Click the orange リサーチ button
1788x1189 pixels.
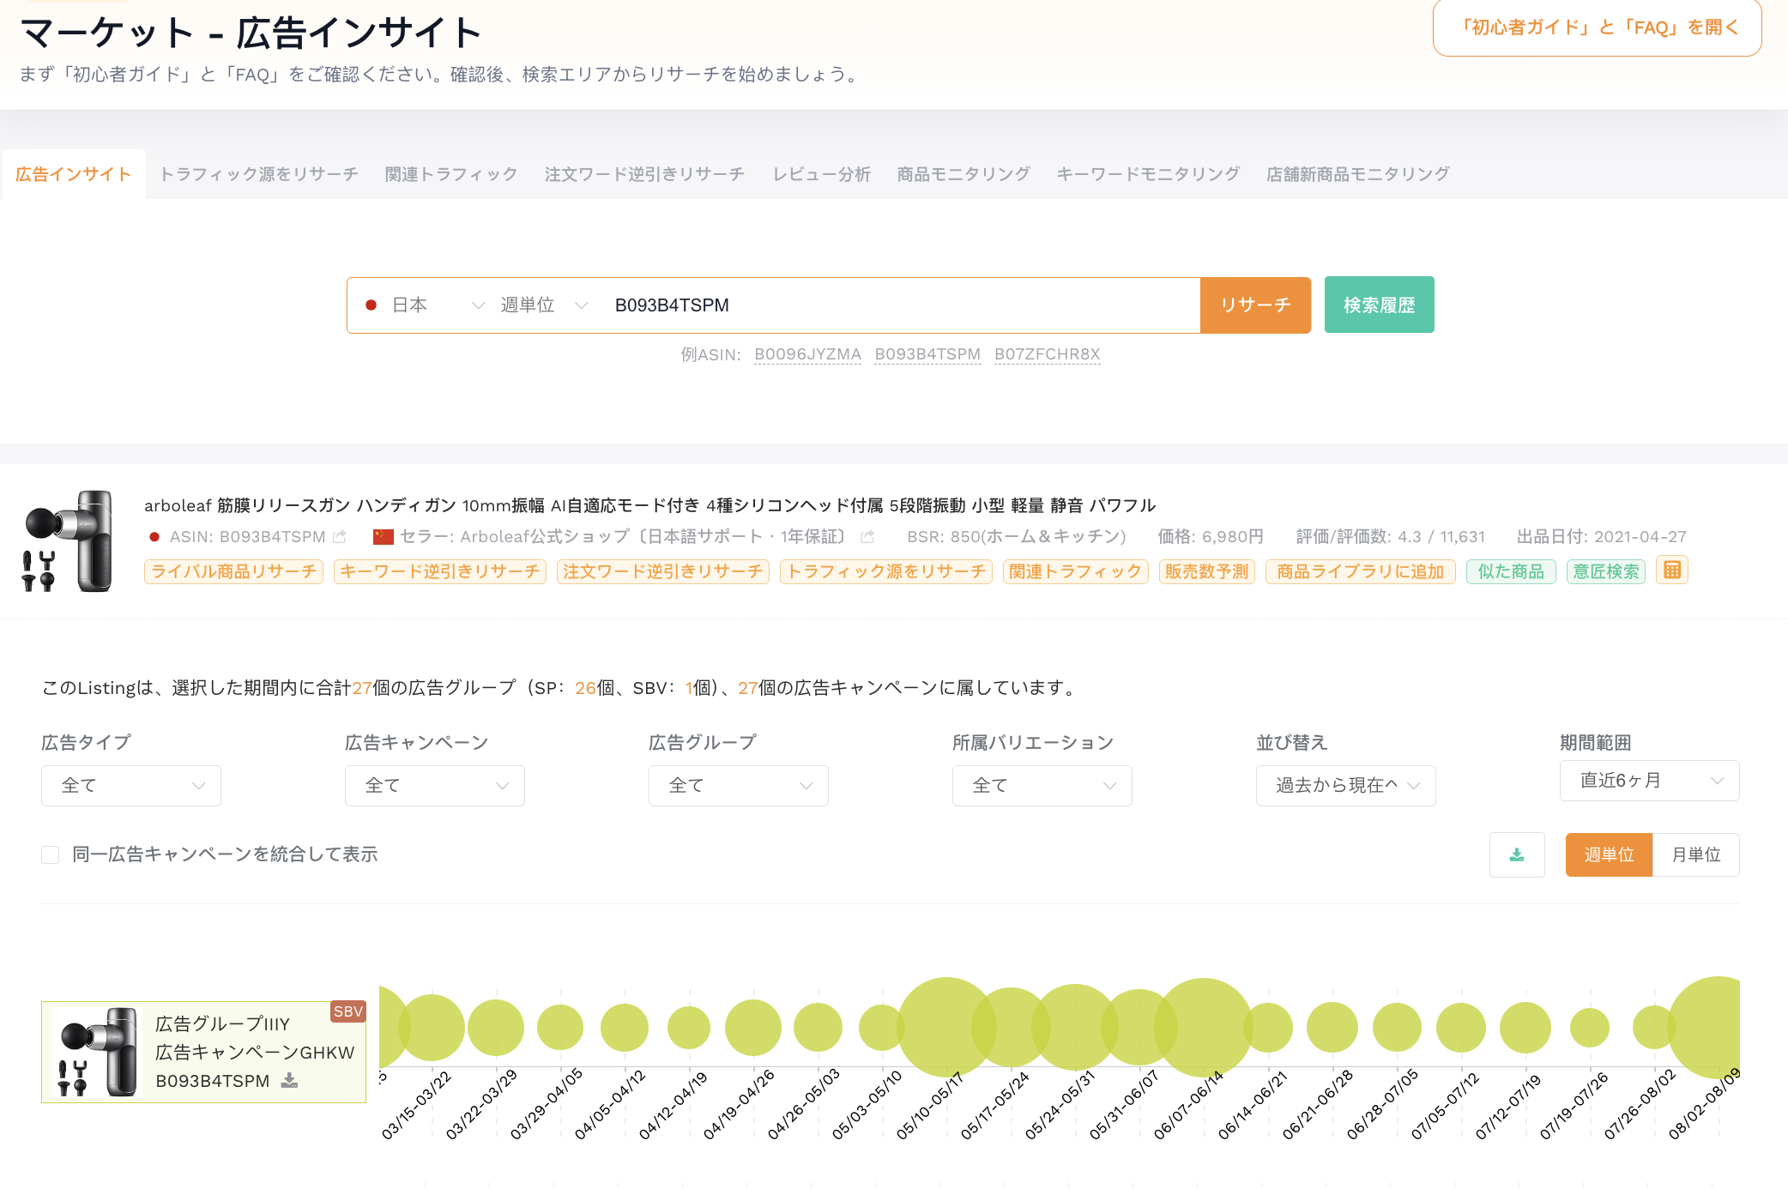tap(1255, 305)
